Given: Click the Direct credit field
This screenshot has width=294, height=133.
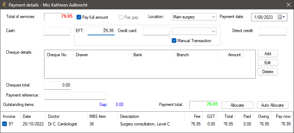Looking at the screenshot, I should click(x=273, y=31).
